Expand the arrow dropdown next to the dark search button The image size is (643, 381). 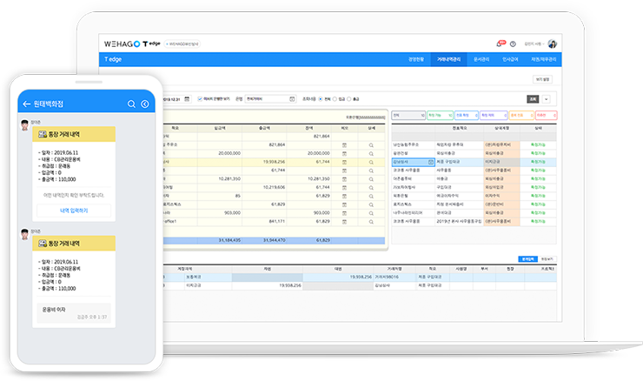point(546,99)
